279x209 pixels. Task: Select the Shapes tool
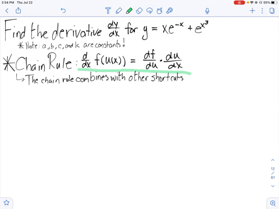click(159, 10)
